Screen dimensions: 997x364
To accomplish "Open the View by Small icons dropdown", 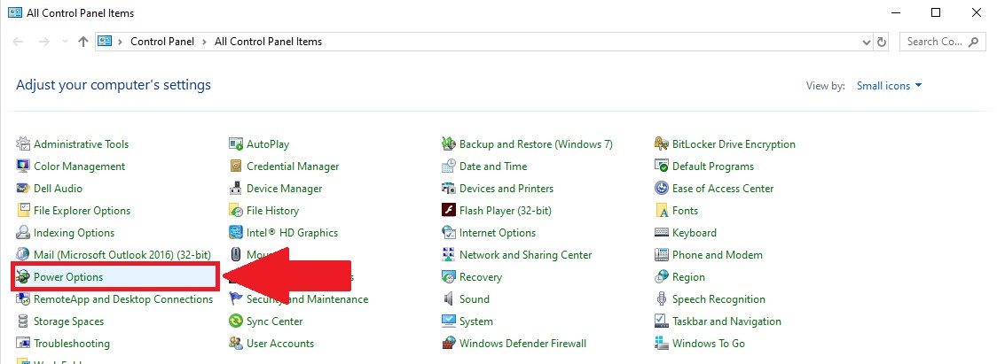I will [x=889, y=86].
